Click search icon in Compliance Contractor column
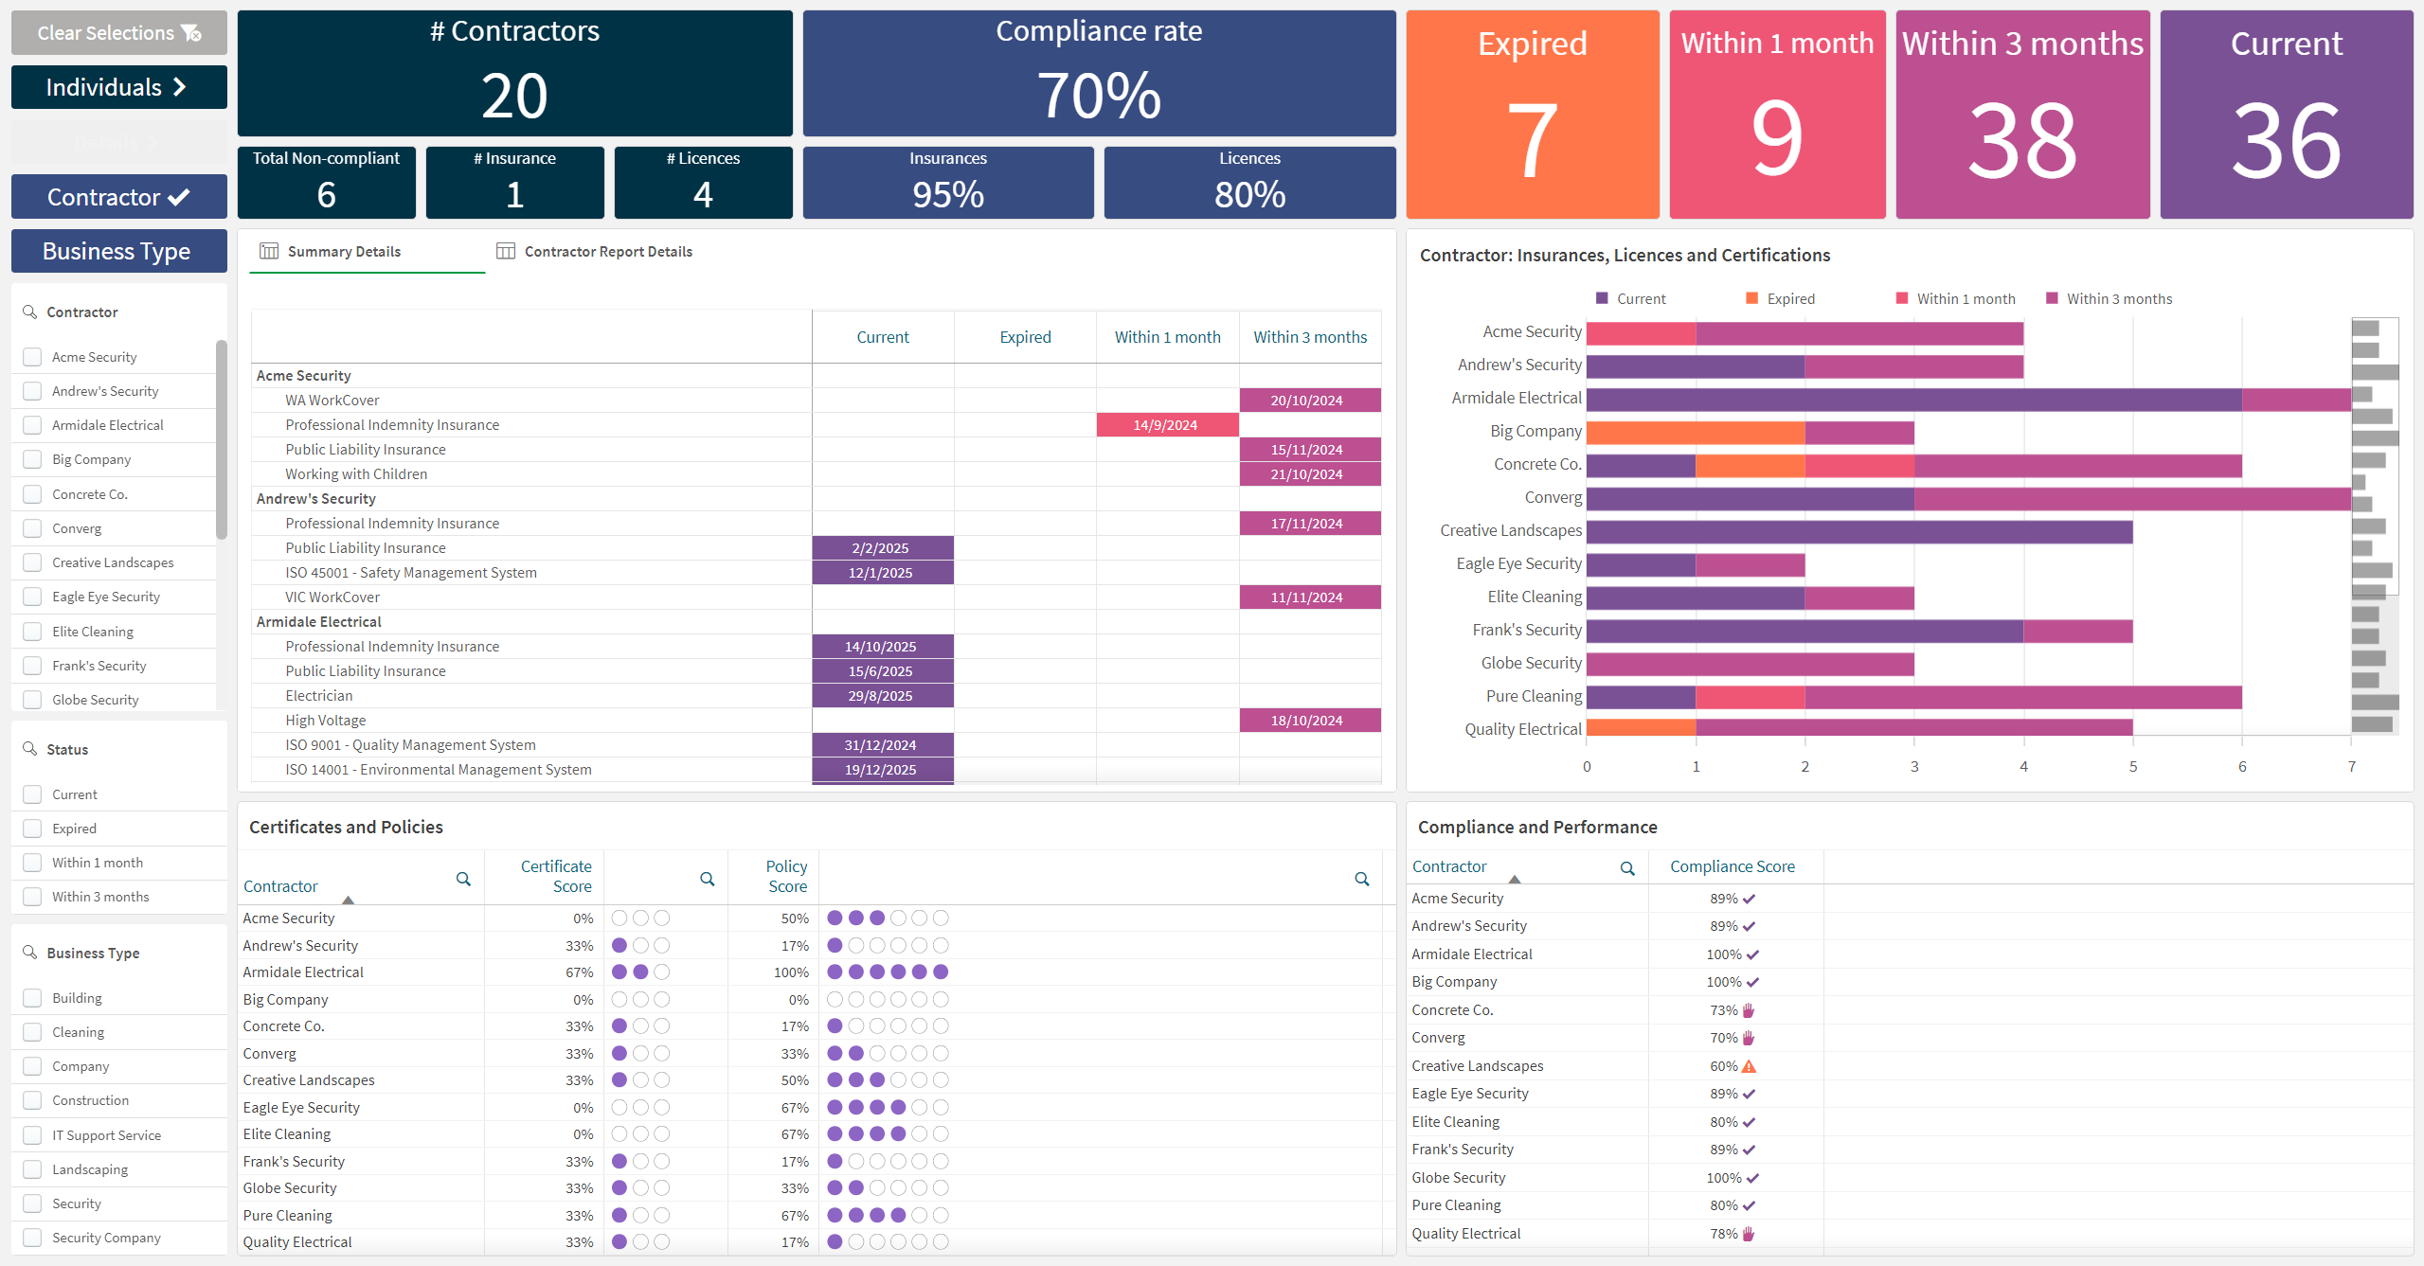The width and height of the screenshot is (2424, 1266). pos(1627,867)
